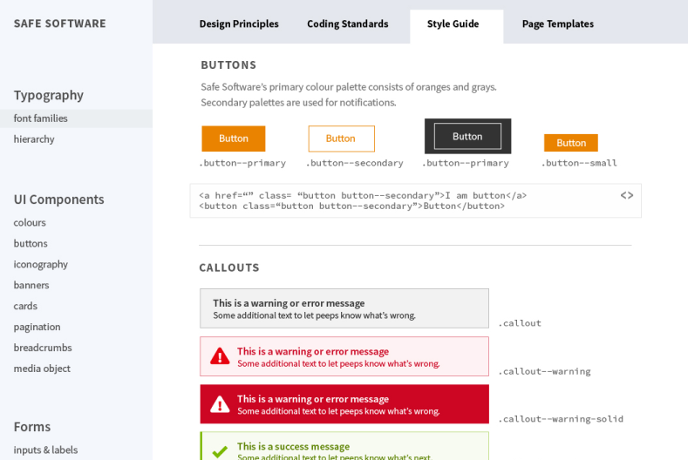Click the Typography sidebar heading
The image size is (688, 460).
pyautogui.click(x=48, y=95)
